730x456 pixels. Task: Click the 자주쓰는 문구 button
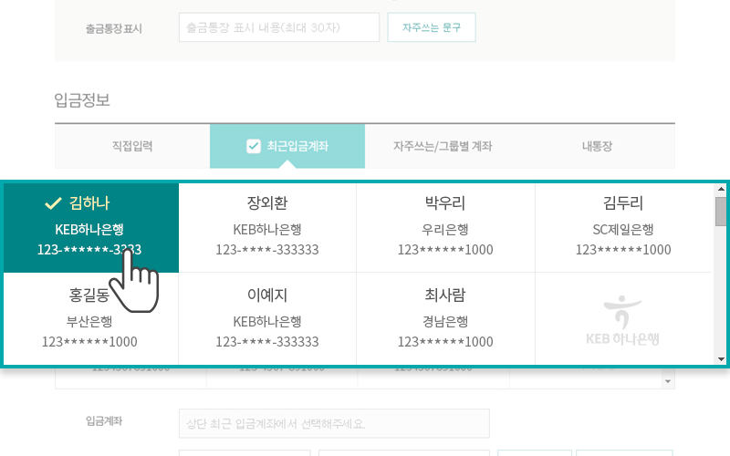431,27
